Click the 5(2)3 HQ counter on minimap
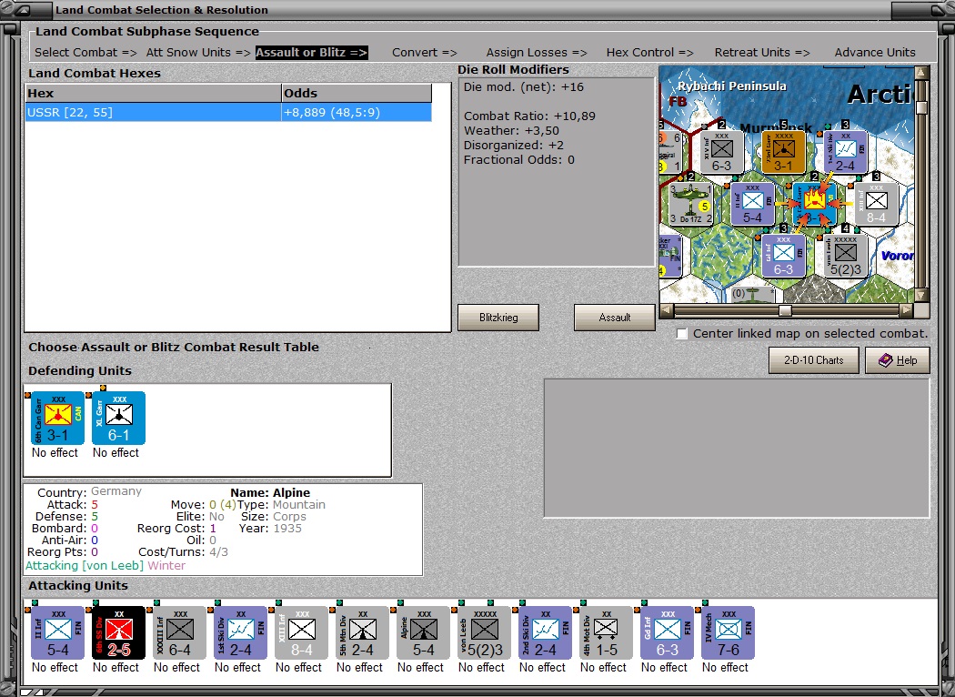955x697 pixels. pyautogui.click(x=845, y=257)
